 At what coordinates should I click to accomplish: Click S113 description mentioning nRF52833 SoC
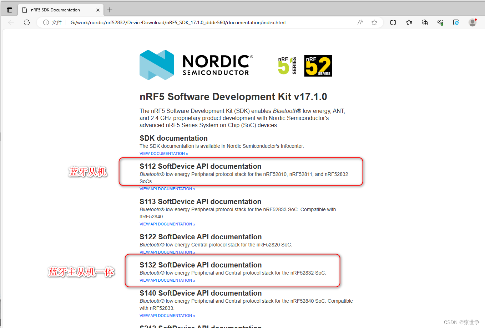[x=238, y=213]
